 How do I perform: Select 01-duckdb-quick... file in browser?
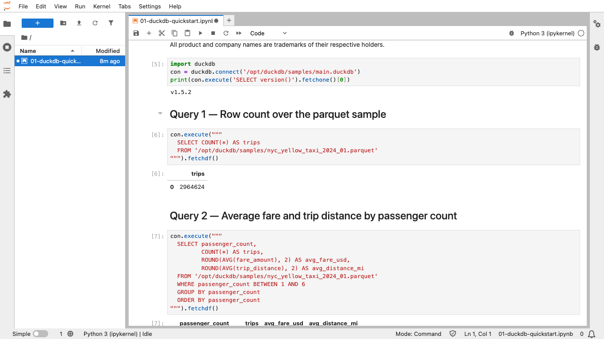(70, 61)
